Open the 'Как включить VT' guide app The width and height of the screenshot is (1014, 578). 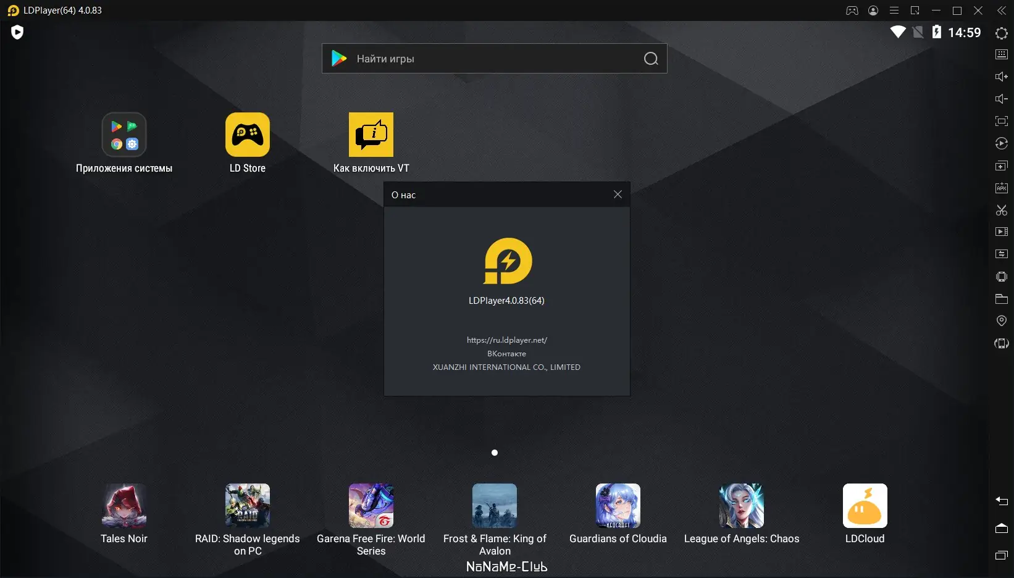(x=371, y=143)
